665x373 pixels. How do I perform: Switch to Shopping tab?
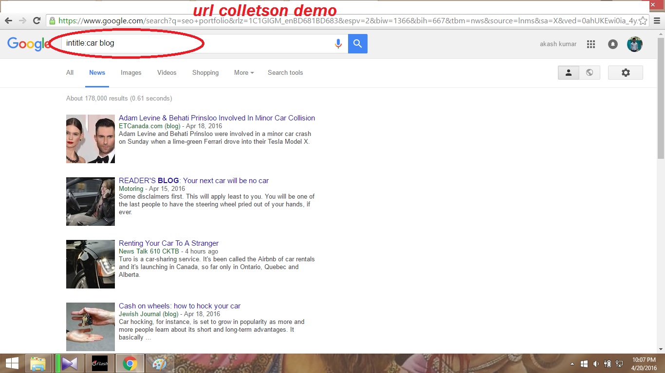205,72
